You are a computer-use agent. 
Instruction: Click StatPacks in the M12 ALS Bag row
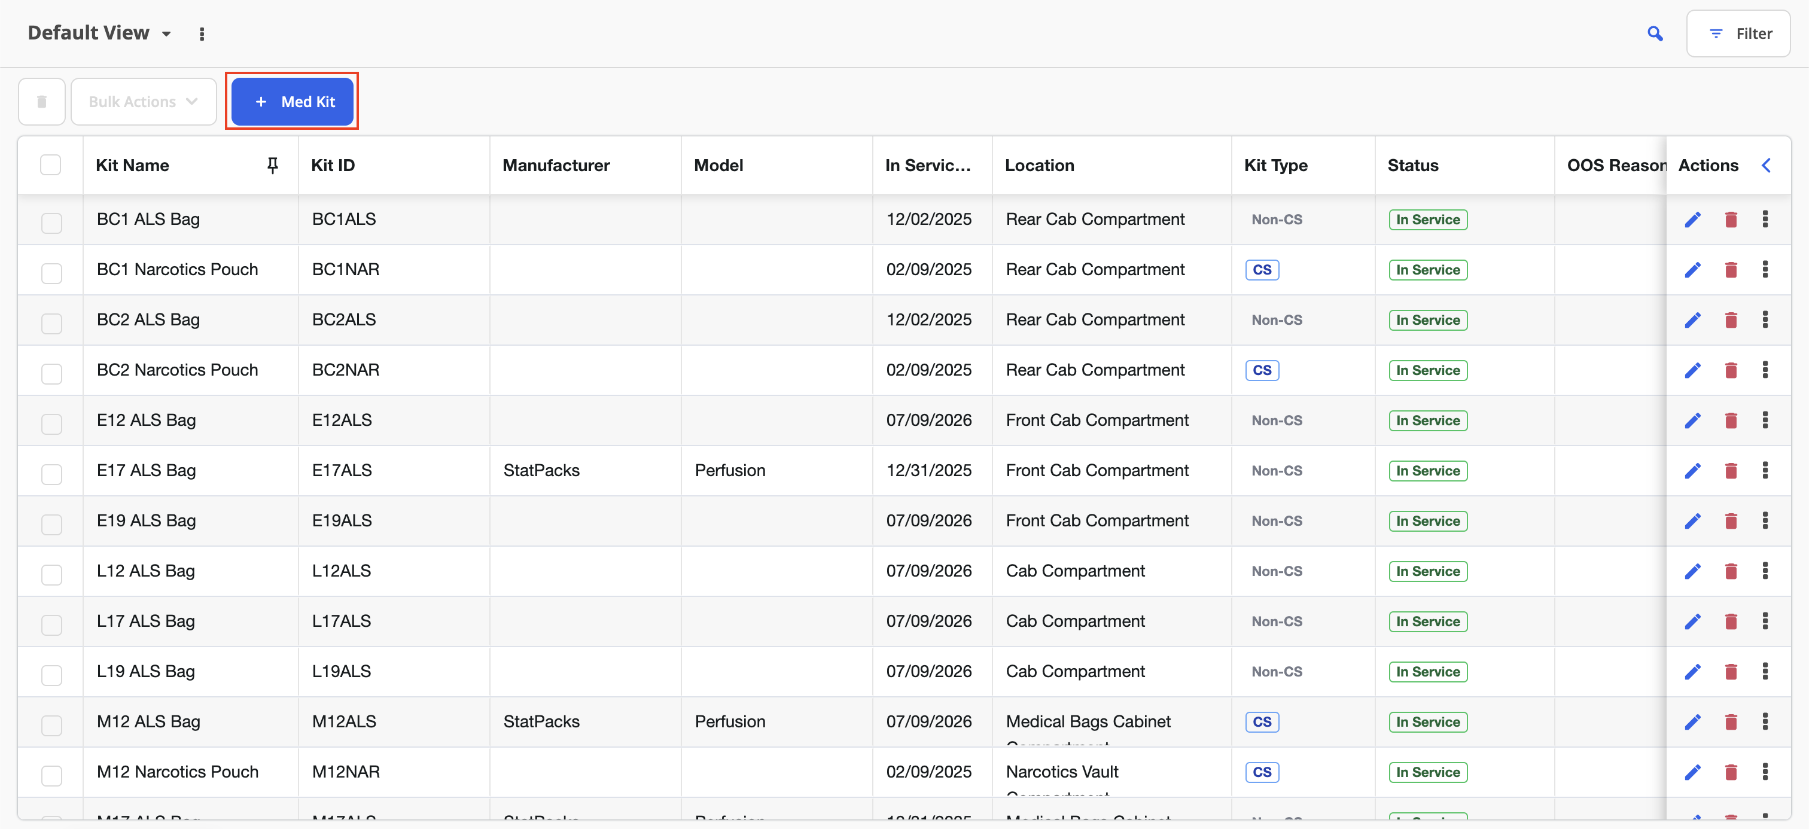[x=541, y=721]
